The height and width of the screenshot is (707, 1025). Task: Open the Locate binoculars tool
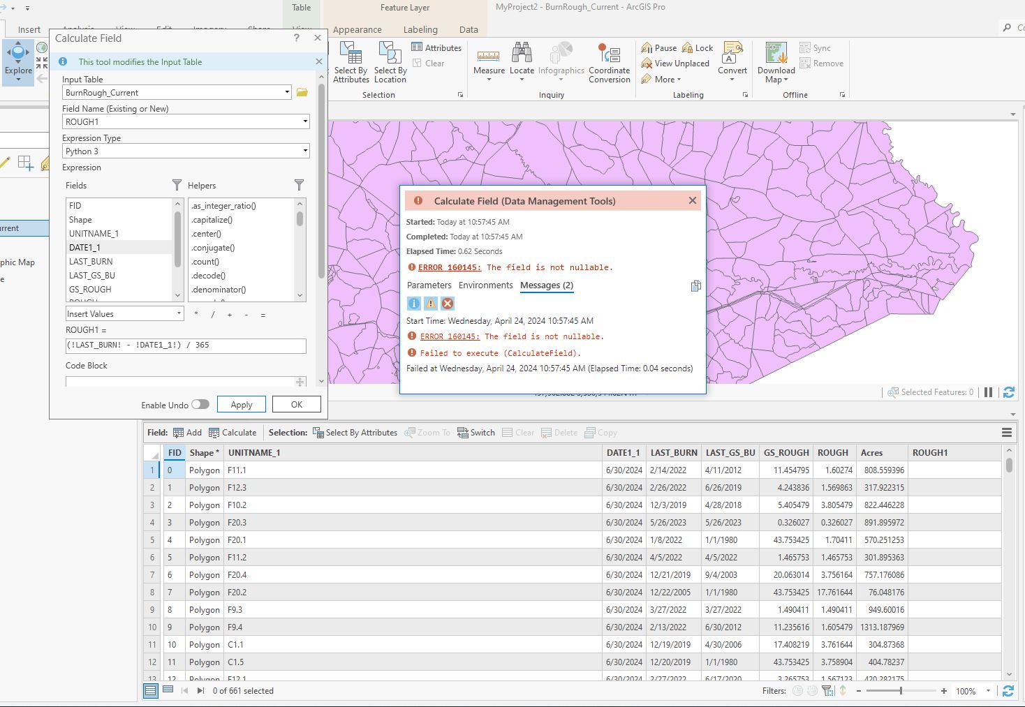point(522,62)
